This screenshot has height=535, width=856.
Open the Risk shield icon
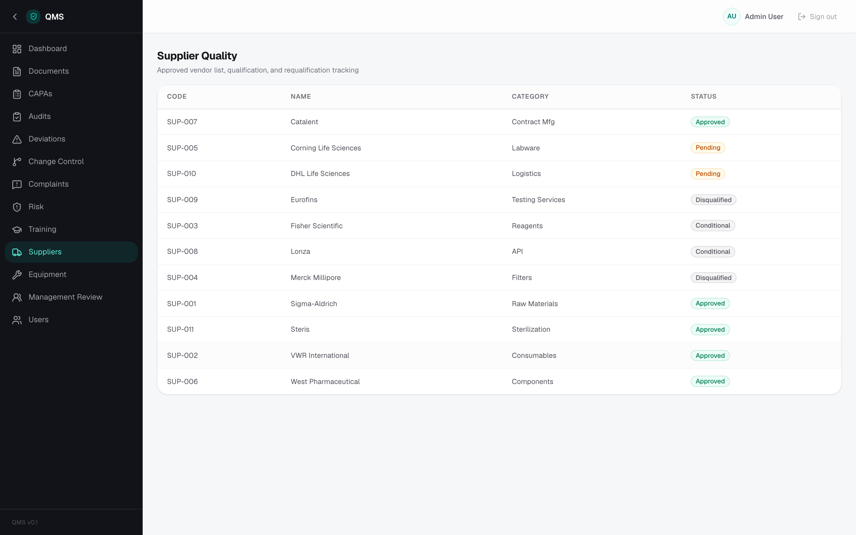pyautogui.click(x=17, y=207)
